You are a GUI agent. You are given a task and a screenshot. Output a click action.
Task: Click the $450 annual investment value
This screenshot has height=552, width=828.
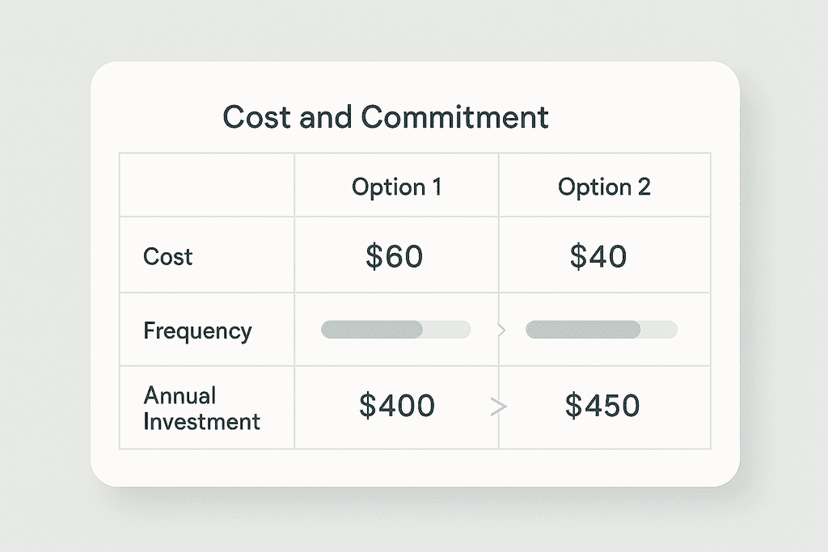[602, 406]
